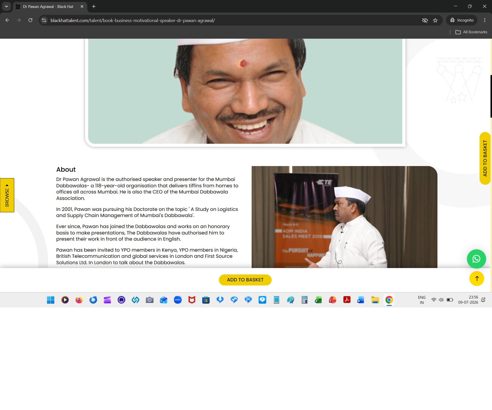Image resolution: width=492 pixels, height=410 pixels.
Task: Open Wi-Fi network settings in tray
Action: (434, 300)
